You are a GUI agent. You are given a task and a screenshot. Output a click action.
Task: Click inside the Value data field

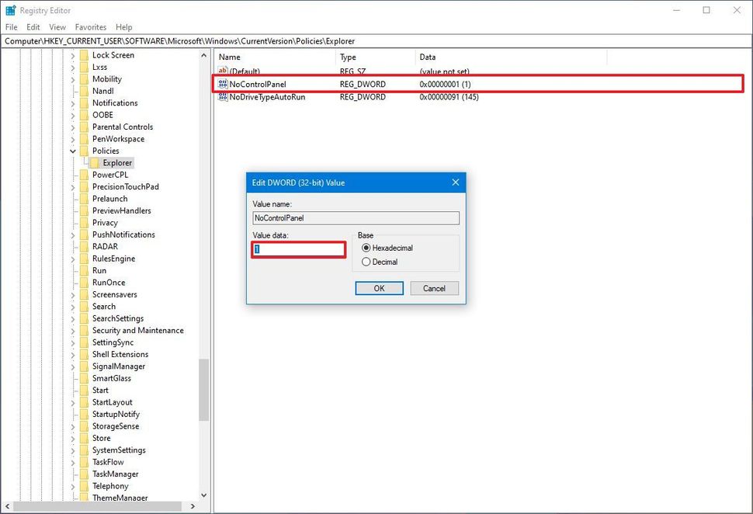click(x=298, y=248)
